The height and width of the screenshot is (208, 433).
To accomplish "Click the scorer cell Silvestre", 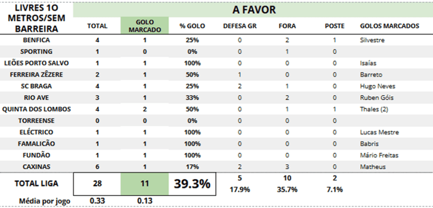I will 372,41.
